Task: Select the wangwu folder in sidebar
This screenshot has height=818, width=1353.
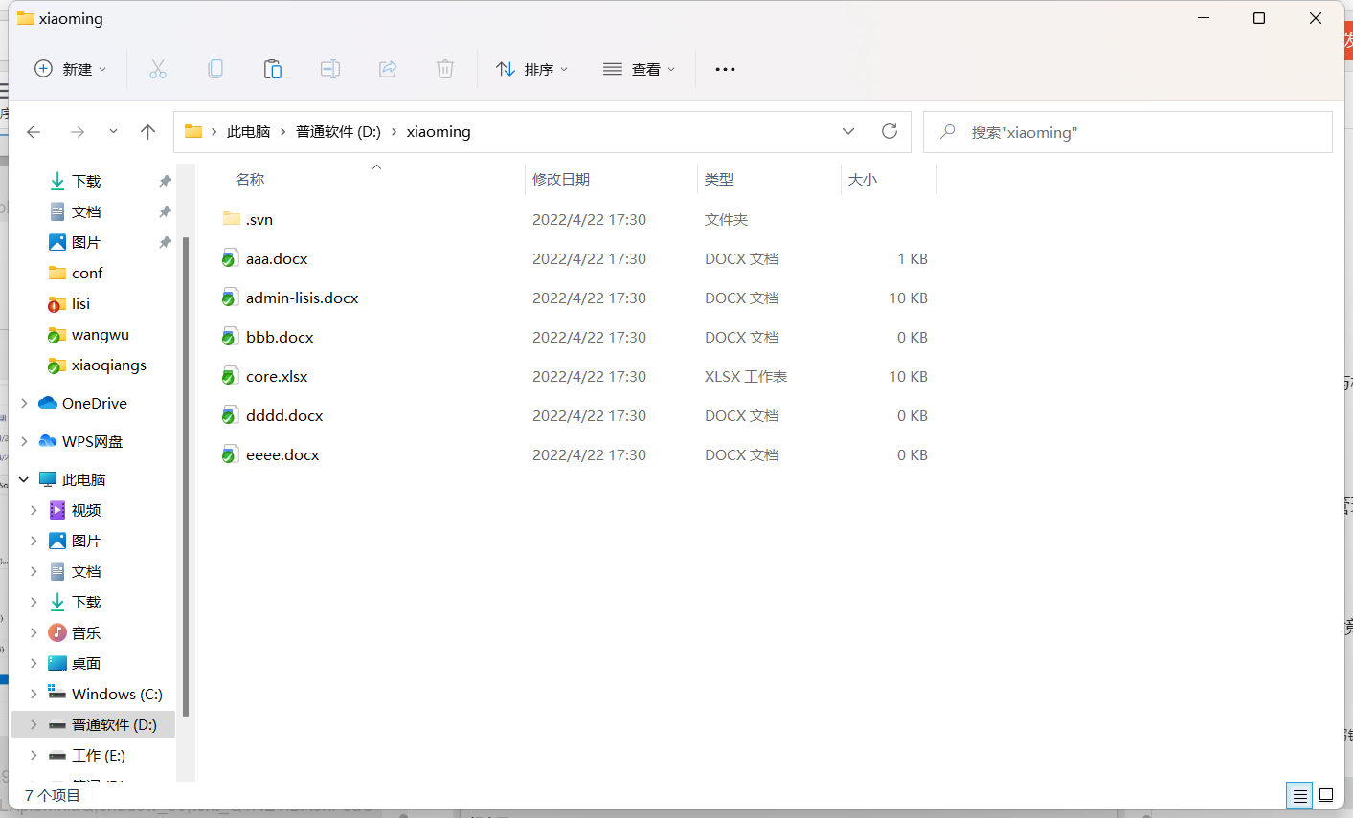Action: [x=89, y=334]
